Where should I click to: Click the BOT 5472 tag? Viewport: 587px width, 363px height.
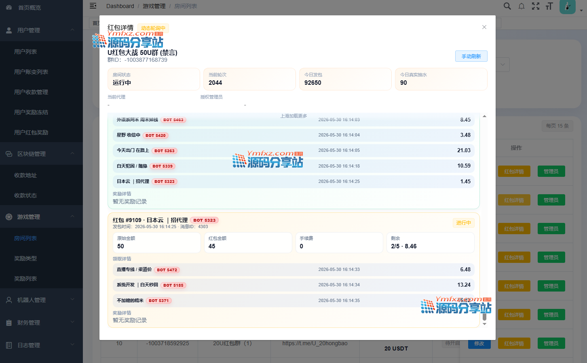tap(167, 270)
